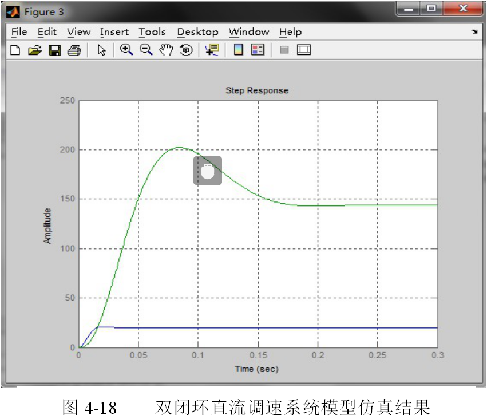Click the green response curve peak

179,148
